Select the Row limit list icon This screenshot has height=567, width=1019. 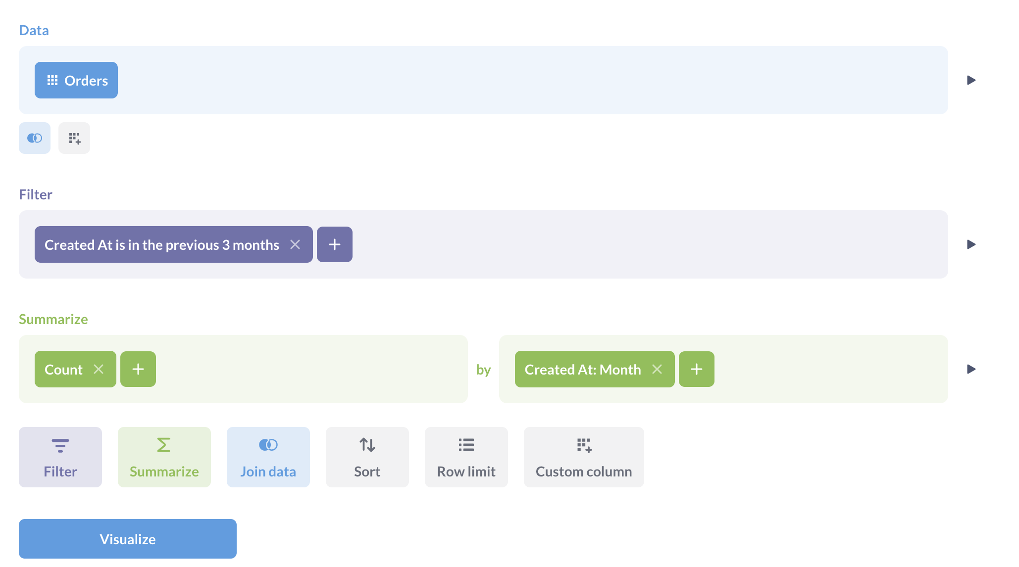[x=466, y=444]
